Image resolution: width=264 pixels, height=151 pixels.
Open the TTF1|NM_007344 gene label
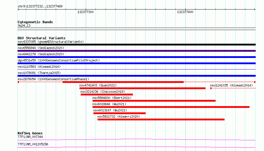pyautogui.click(x=30, y=137)
